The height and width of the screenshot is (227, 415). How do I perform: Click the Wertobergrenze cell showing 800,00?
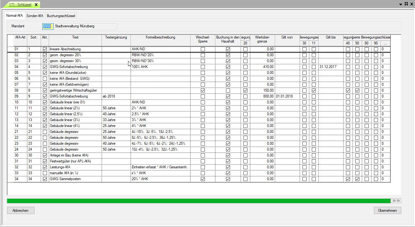coord(262,97)
